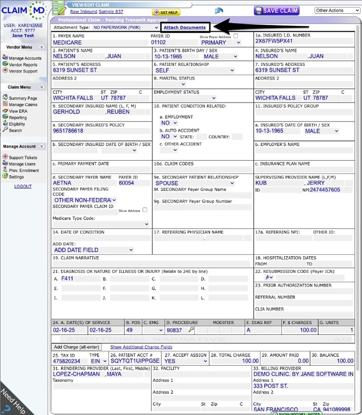Click the Manage Users icon

[5, 163]
